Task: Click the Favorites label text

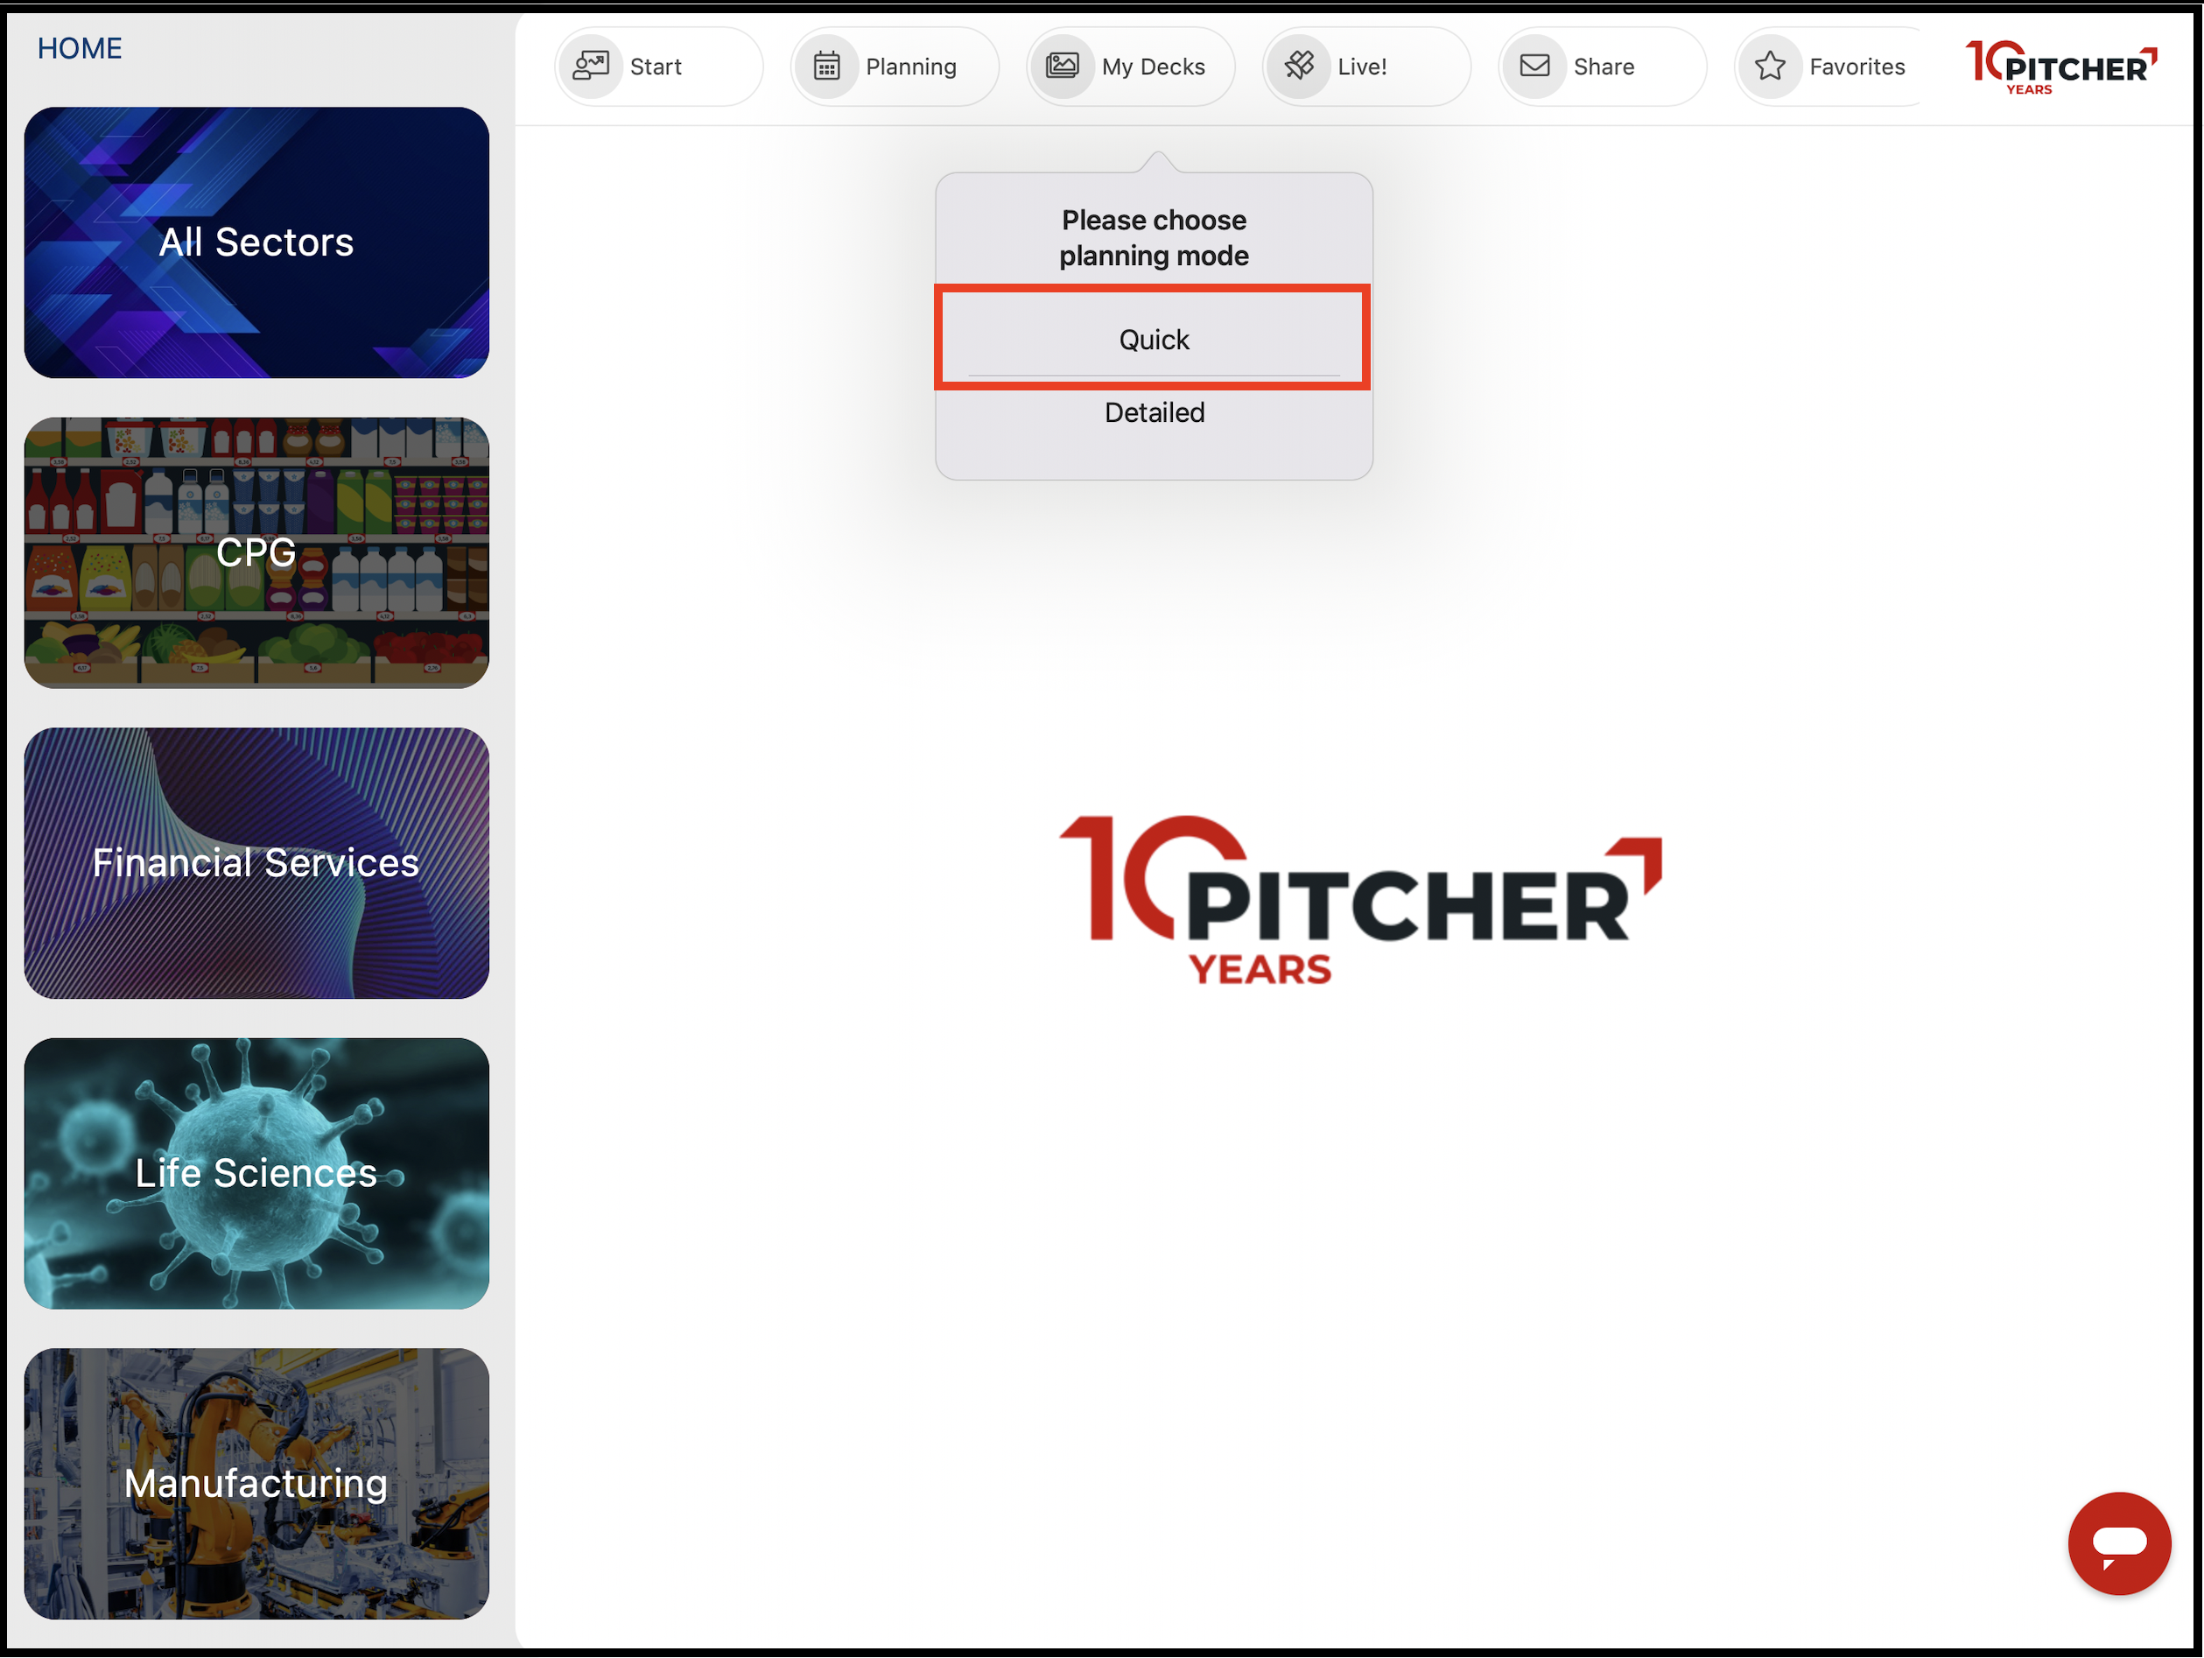Action: pyautogui.click(x=1857, y=67)
